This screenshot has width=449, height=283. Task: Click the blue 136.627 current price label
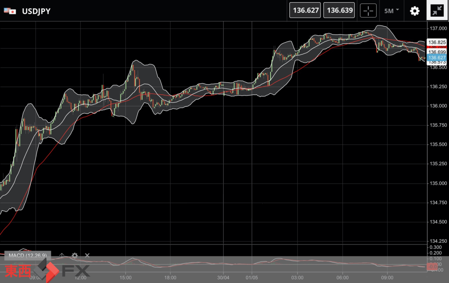click(x=437, y=57)
